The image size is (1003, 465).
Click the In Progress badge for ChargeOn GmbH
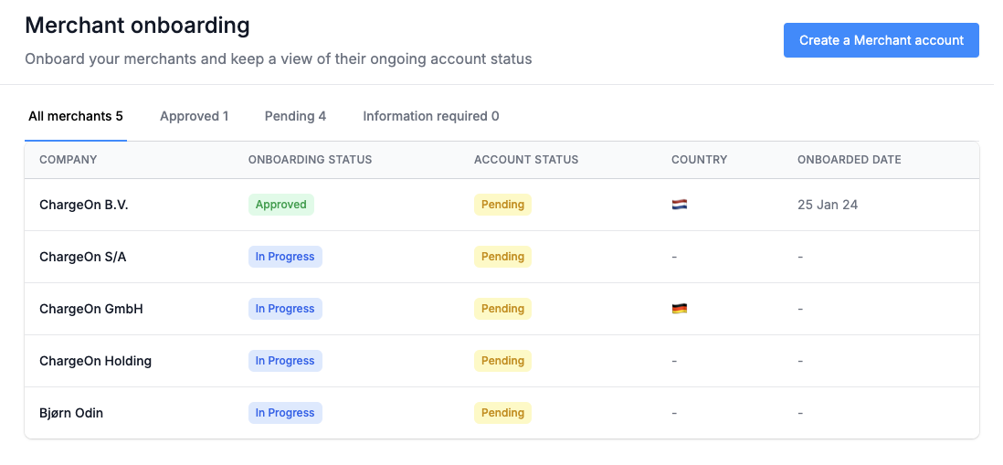285,308
